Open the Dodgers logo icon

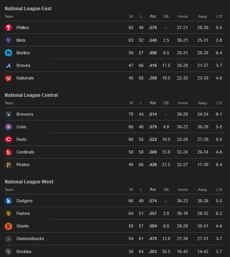point(8,201)
